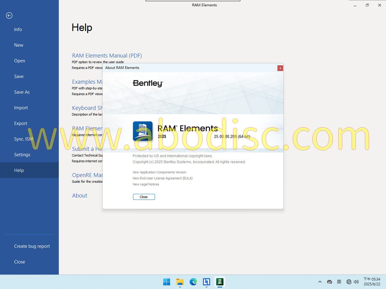Show hidden tray icons chevron
Viewport: 386px width, 289px height.
(320, 282)
